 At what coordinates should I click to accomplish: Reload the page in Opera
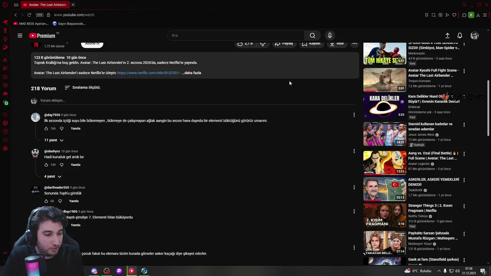pos(29,15)
